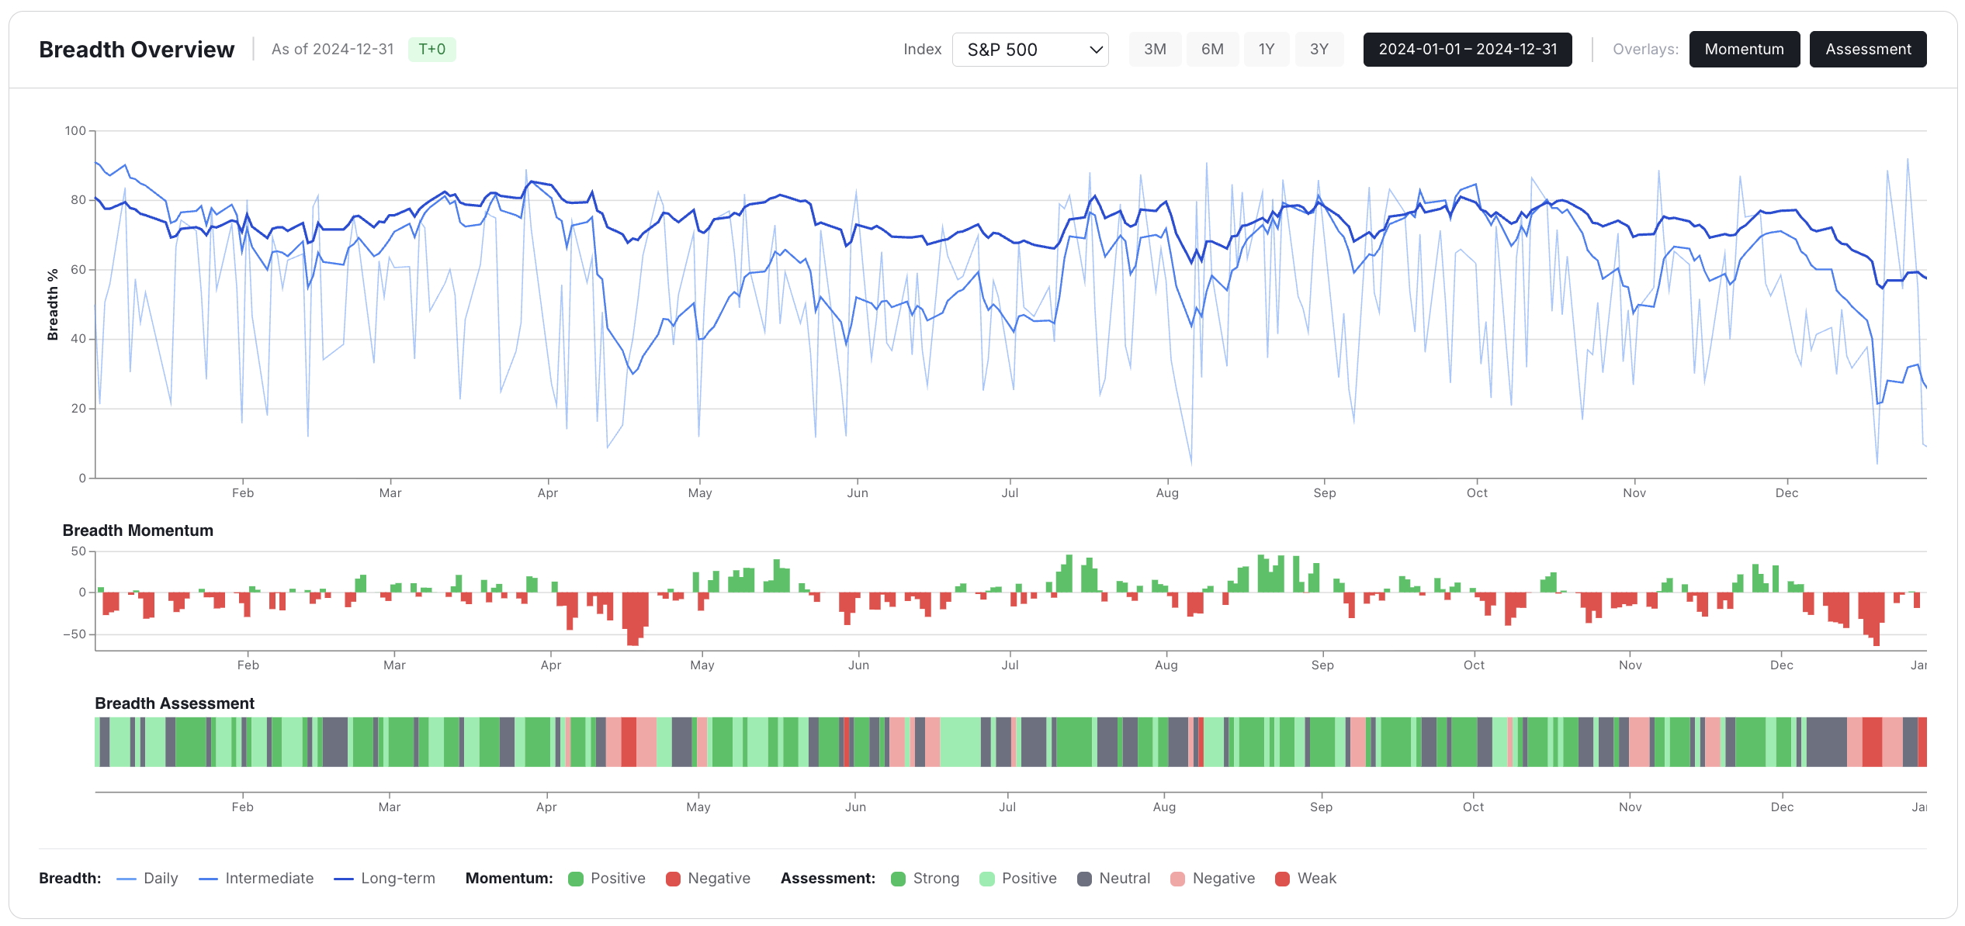Click the T+0 status badge
This screenshot has height=926, width=1965.
[x=431, y=50]
